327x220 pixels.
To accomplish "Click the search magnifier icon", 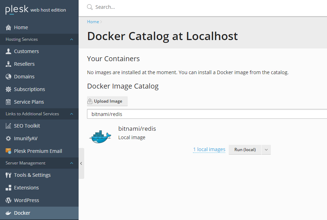I will [90, 7].
